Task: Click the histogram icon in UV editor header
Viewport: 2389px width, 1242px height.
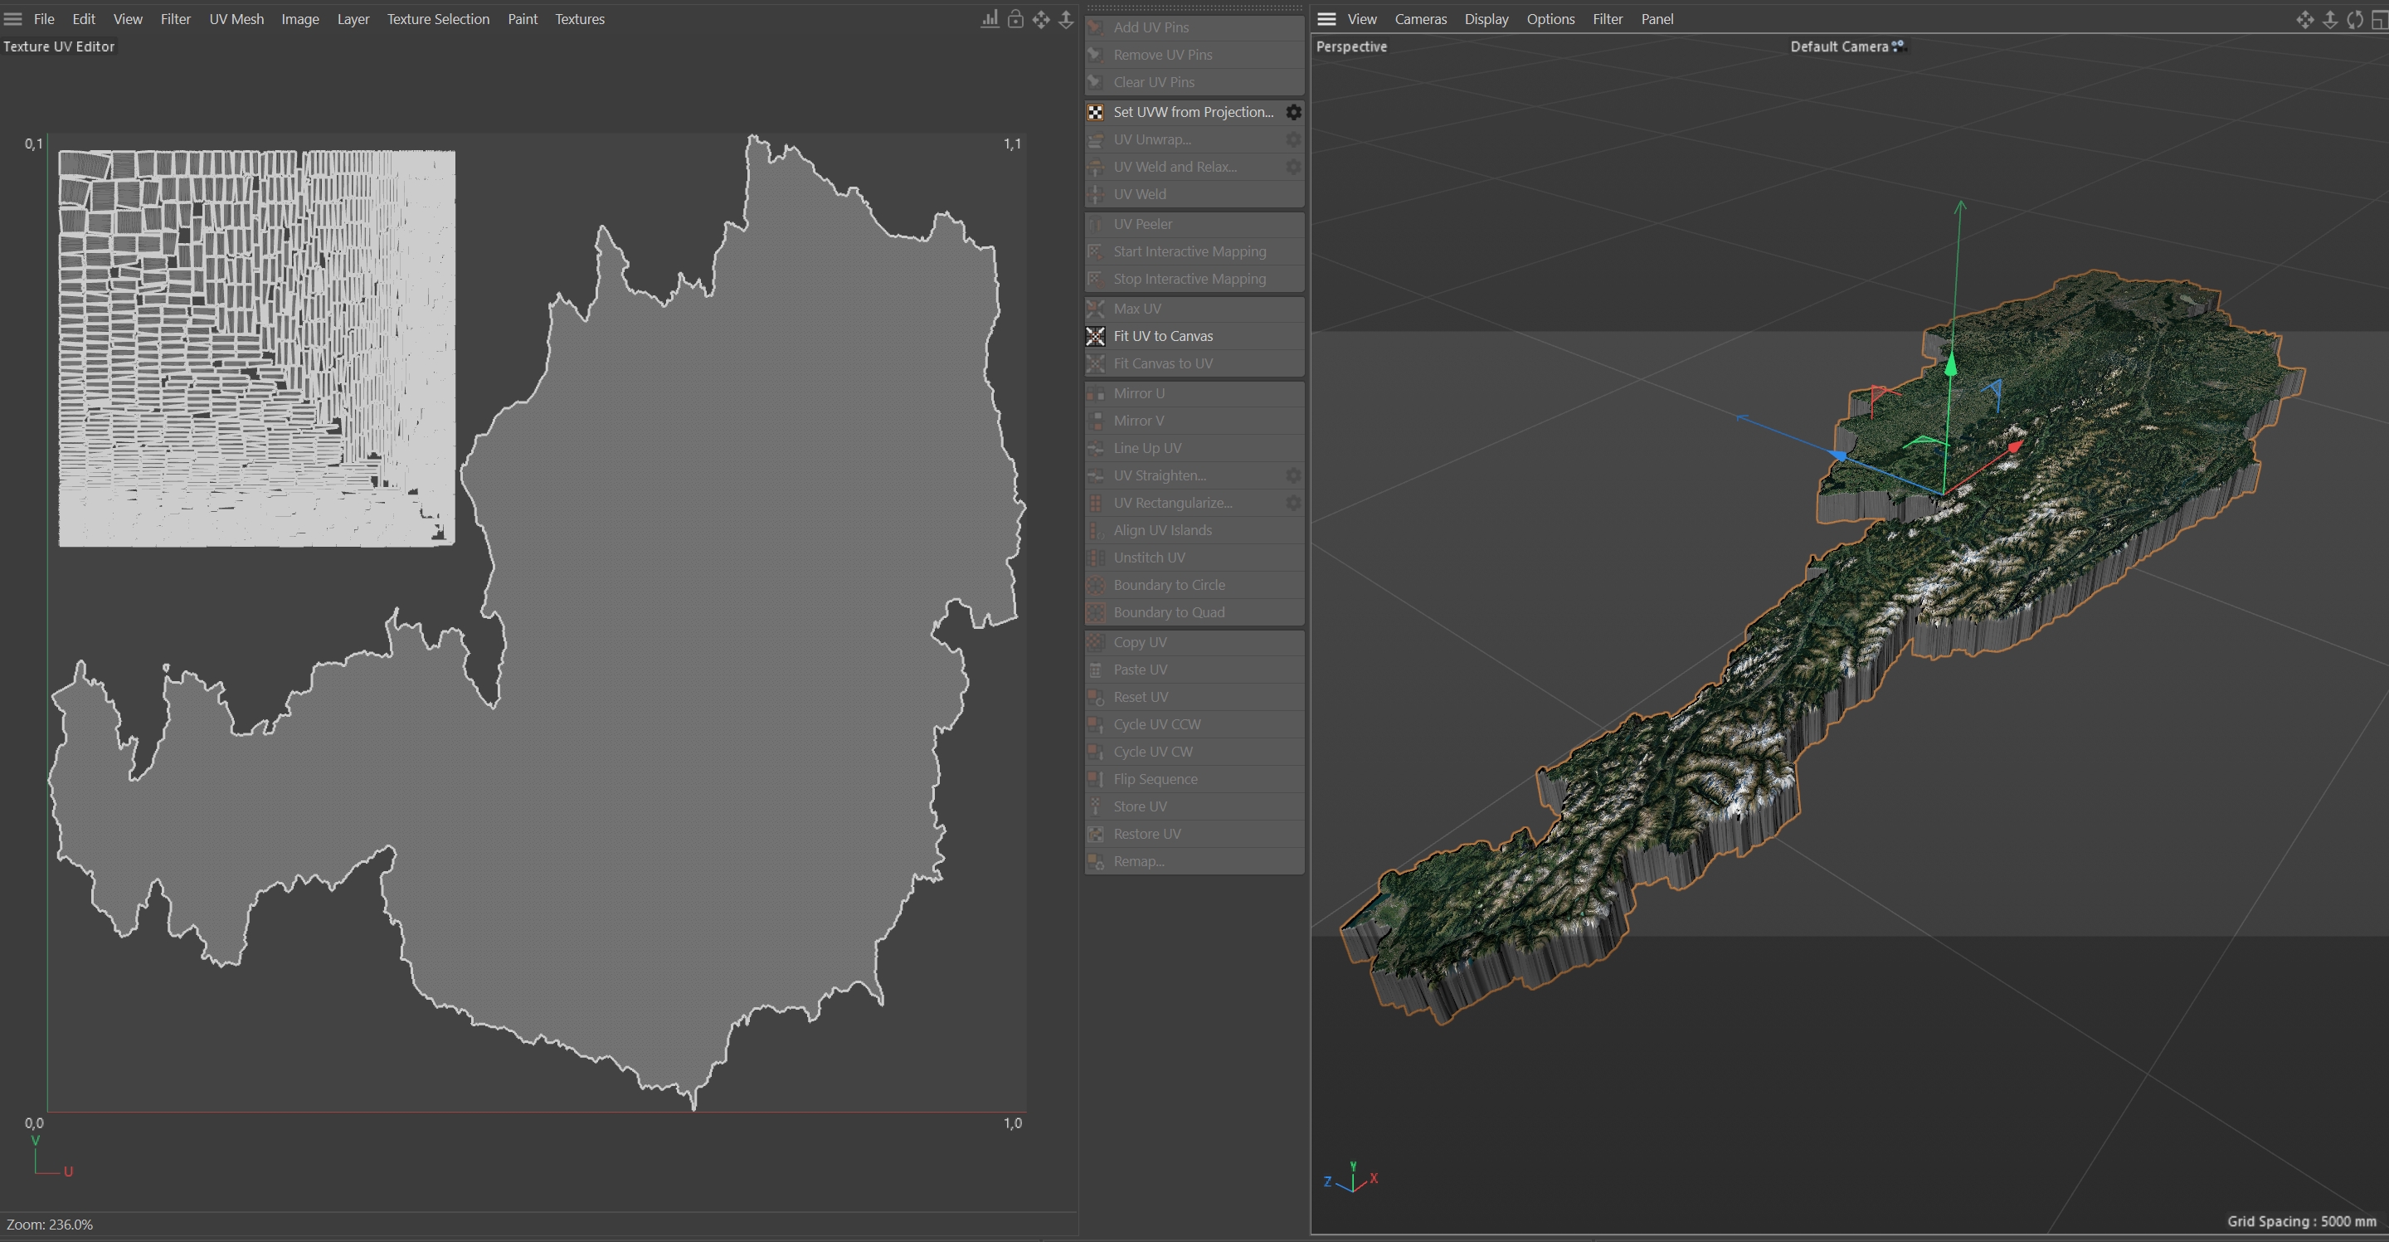Action: coord(990,19)
